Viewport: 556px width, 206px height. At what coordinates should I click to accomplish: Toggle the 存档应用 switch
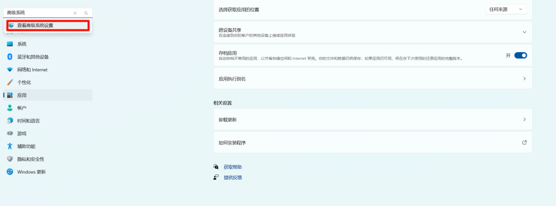point(520,55)
